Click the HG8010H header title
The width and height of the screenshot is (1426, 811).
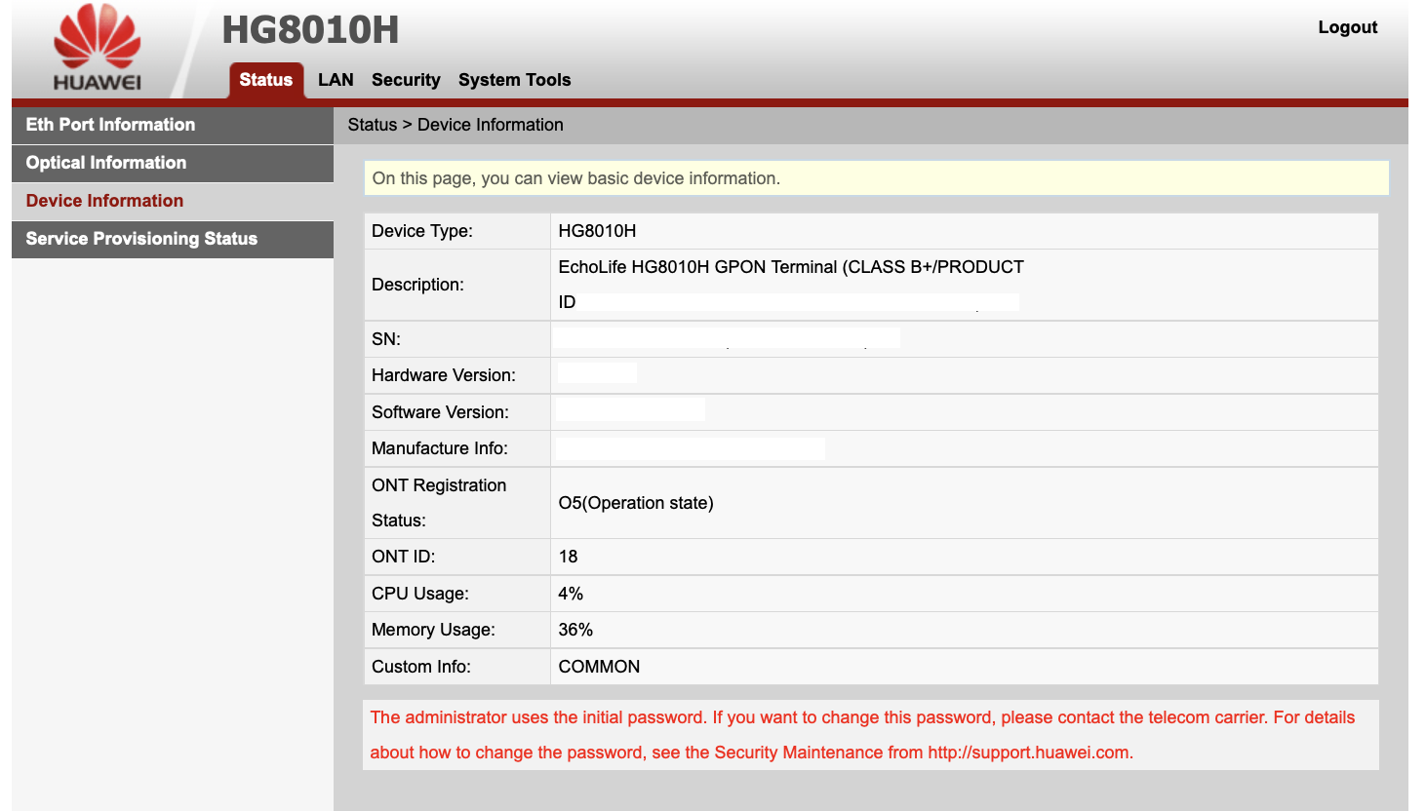point(310,29)
